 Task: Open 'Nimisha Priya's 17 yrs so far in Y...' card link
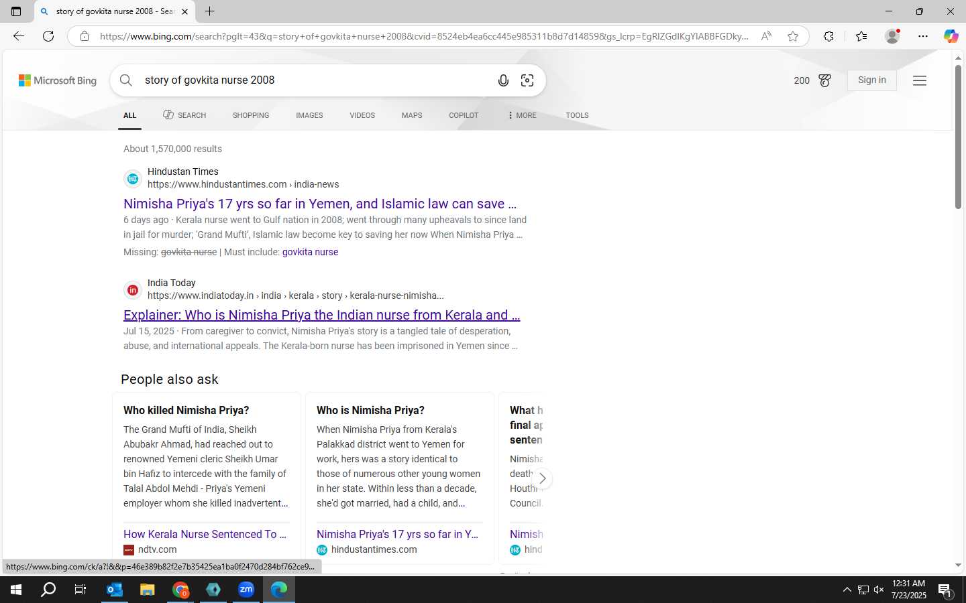pos(397,534)
